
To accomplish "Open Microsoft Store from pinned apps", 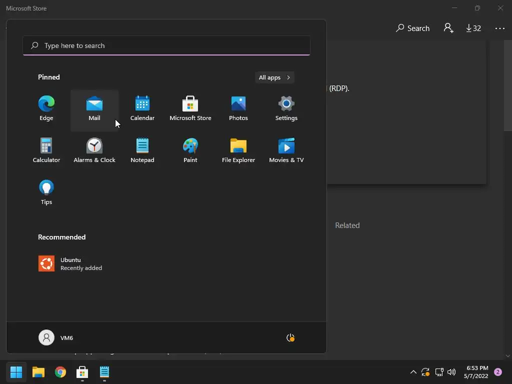I will [x=190, y=109].
